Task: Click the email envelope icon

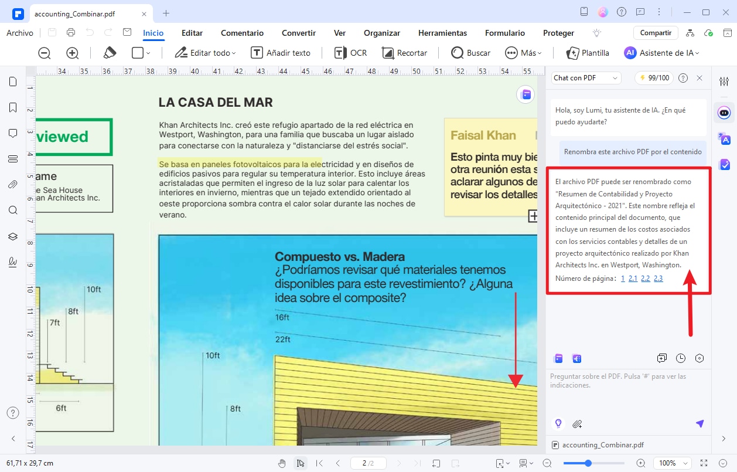Action: point(127,33)
